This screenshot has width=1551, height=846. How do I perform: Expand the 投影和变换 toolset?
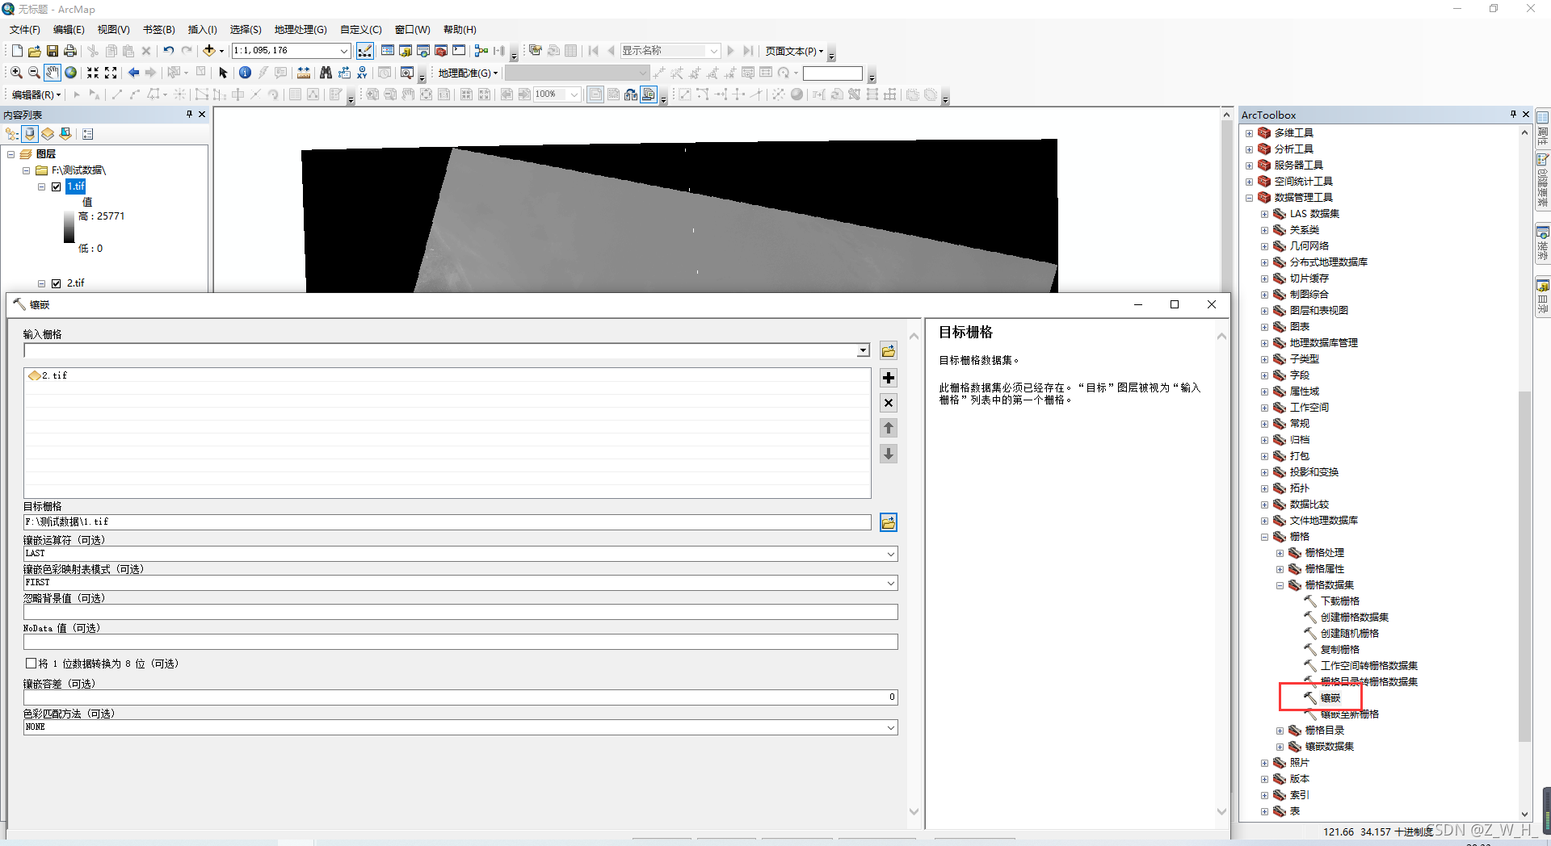pos(1265,472)
